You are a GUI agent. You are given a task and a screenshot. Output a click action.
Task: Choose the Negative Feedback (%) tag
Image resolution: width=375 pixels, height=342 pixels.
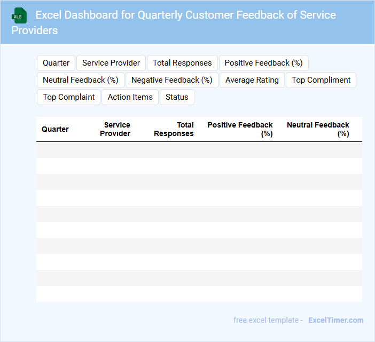[171, 80]
